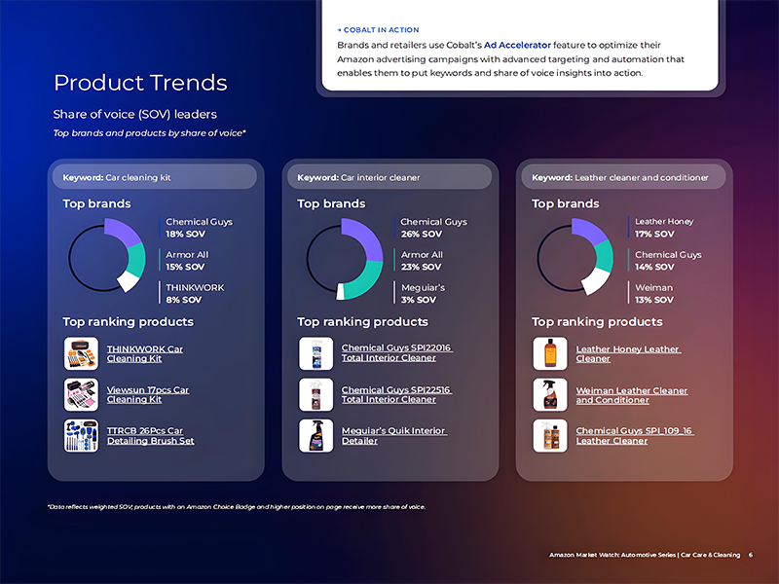Click the Car interior cleaner donut chart
The height and width of the screenshot is (584, 779).
click(345, 259)
